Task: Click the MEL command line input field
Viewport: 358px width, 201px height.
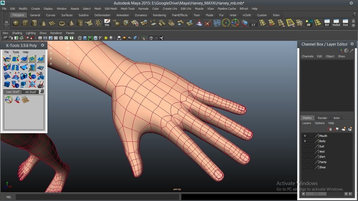Action: tap(97, 197)
